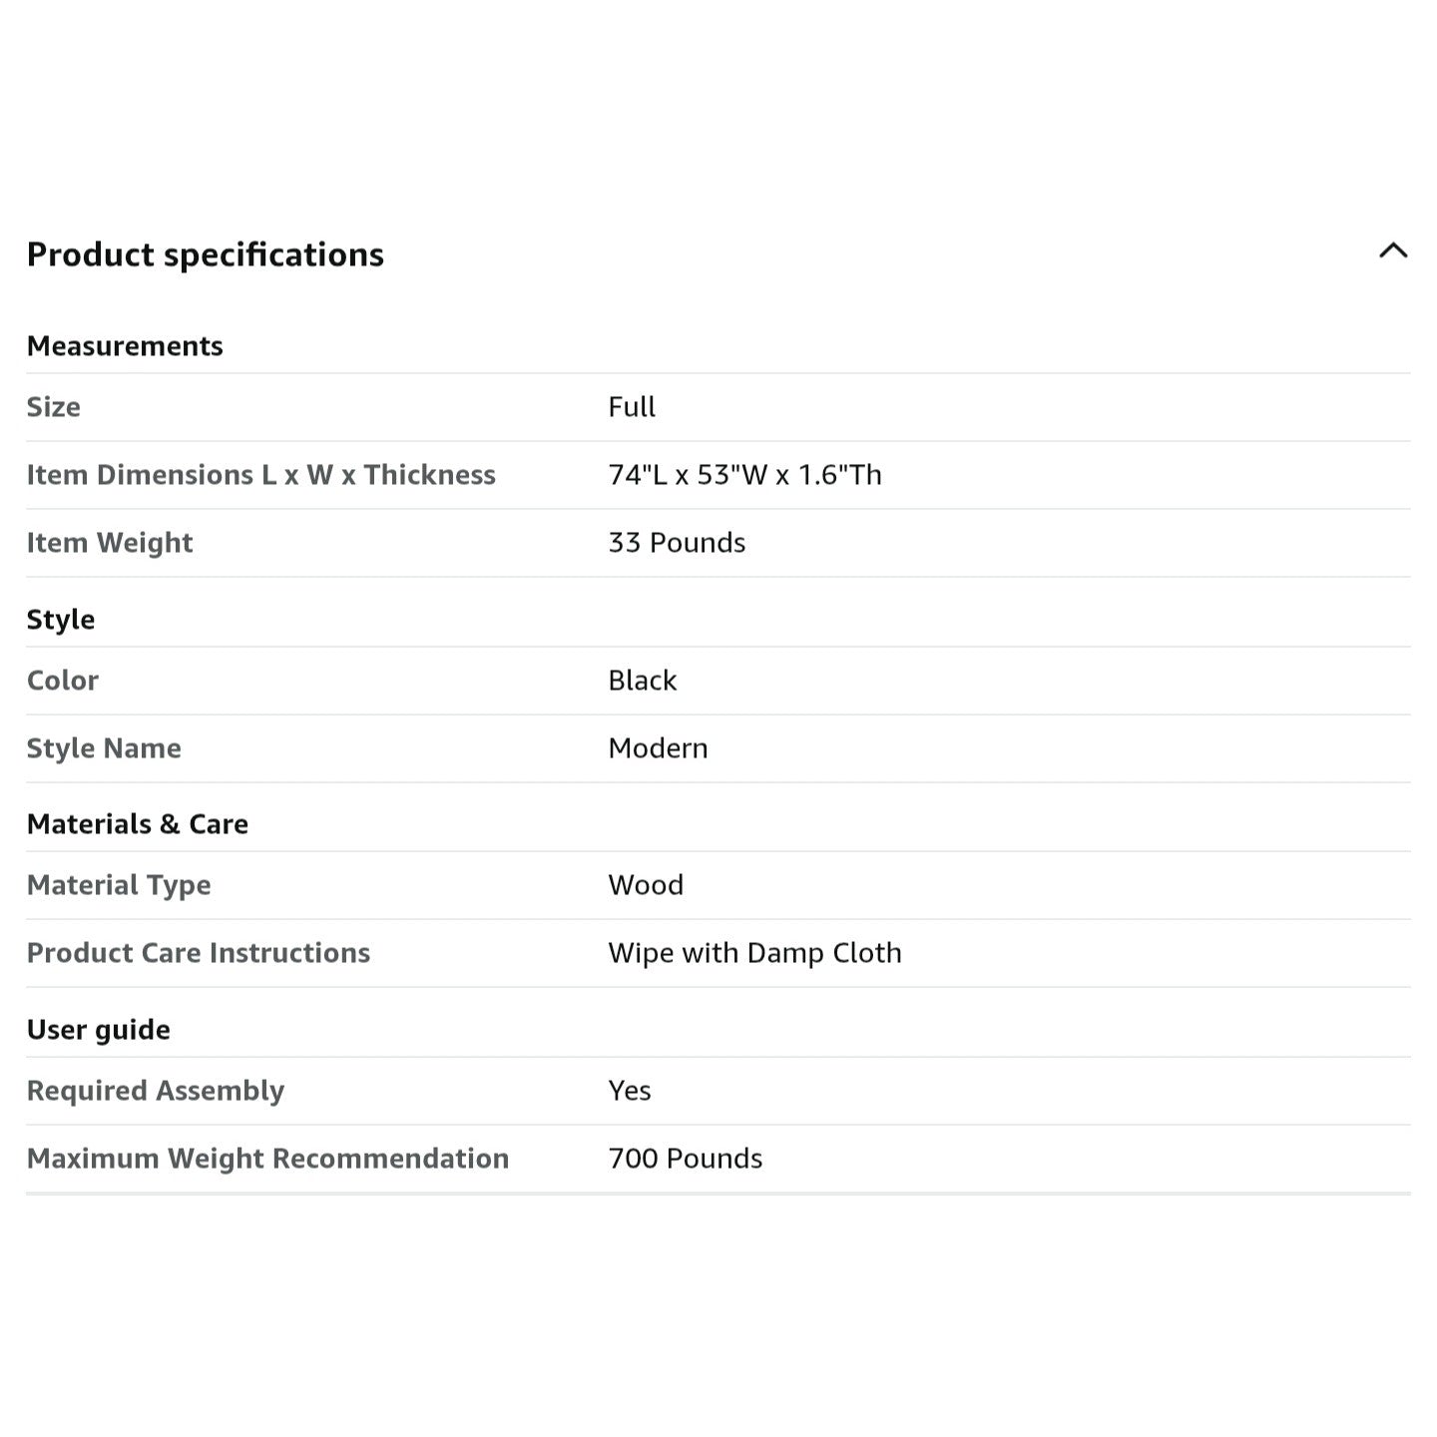The height and width of the screenshot is (1437, 1437).
Task: Select the 33 Pounds value
Action: 677,543
